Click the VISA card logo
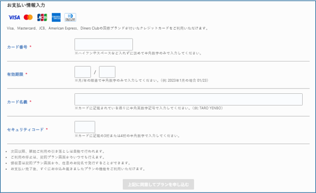 (14, 17)
